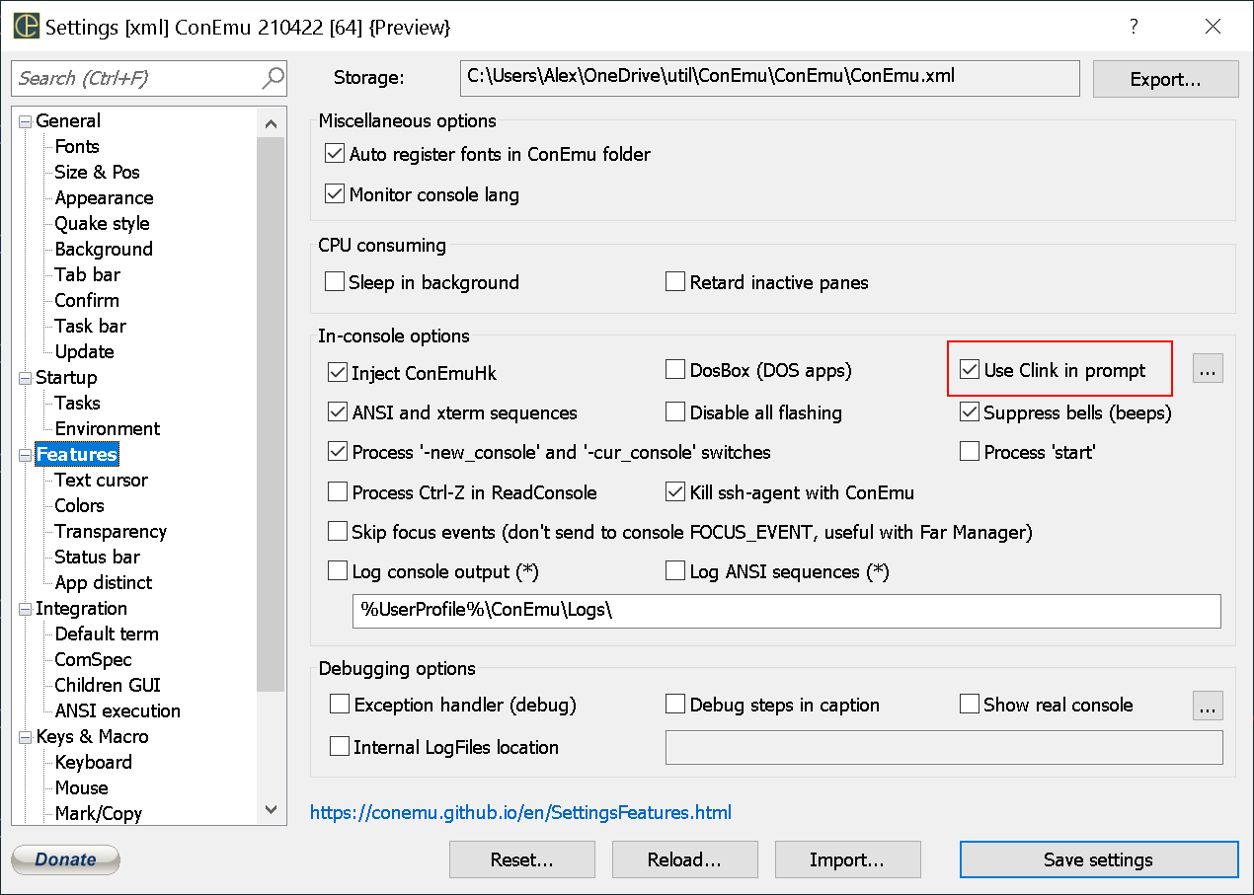Select the Colors settings page

pyautogui.click(x=79, y=505)
